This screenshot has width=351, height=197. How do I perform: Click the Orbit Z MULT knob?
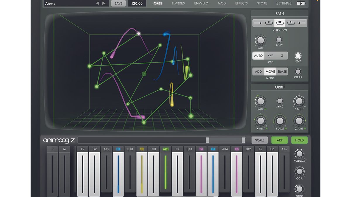click(x=299, y=102)
